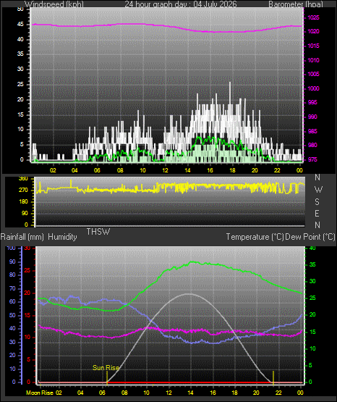Click the tallest wind gust spike
Screen dimensions: 337x402
pyautogui.click(x=230, y=83)
